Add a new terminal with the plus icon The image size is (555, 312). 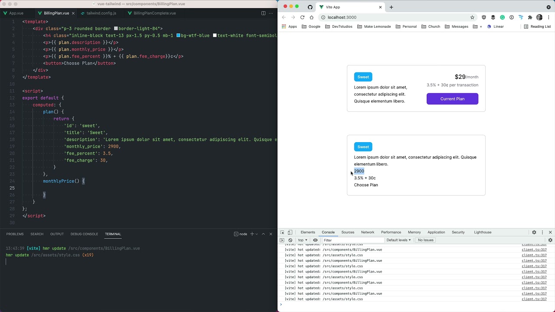click(x=252, y=234)
